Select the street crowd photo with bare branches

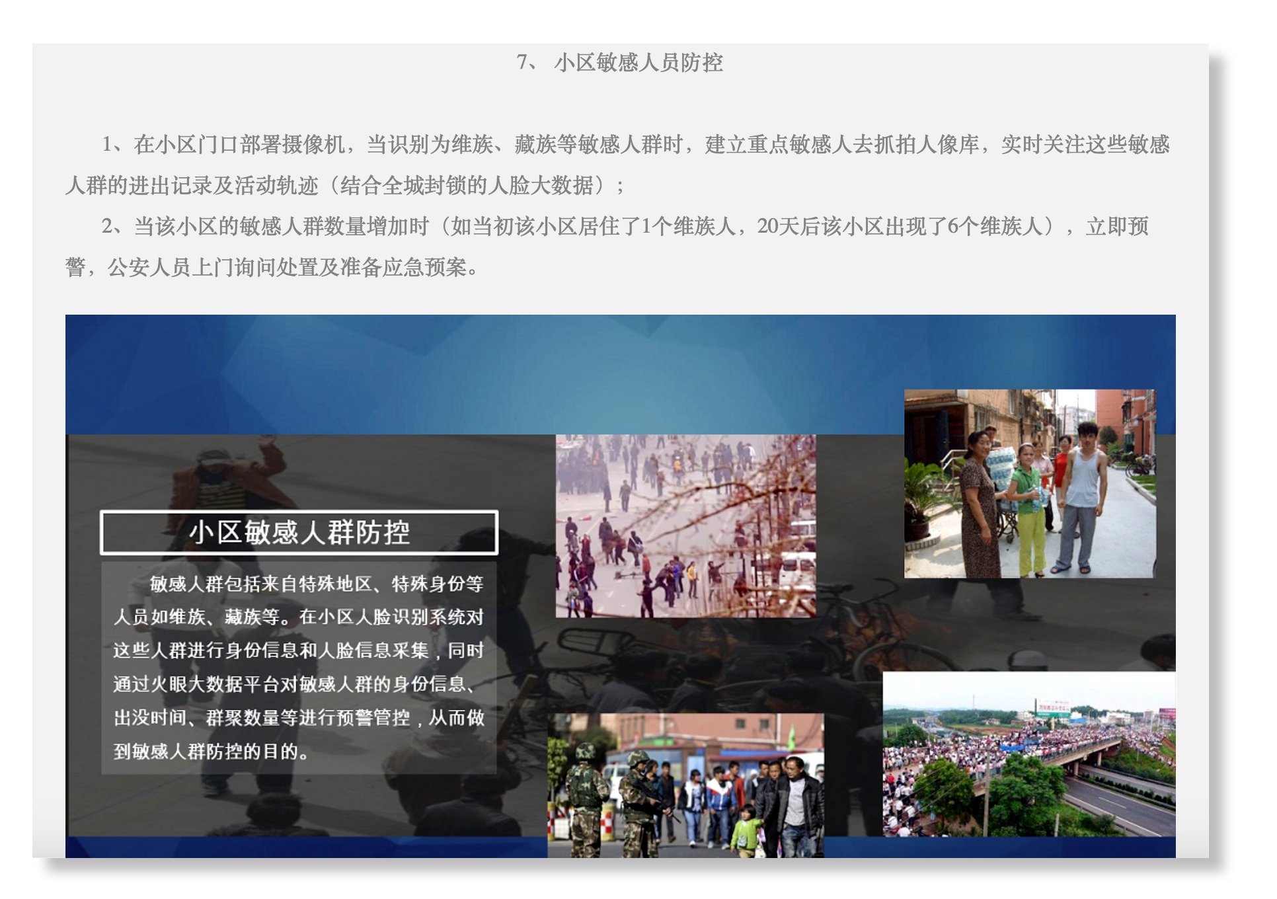(686, 526)
